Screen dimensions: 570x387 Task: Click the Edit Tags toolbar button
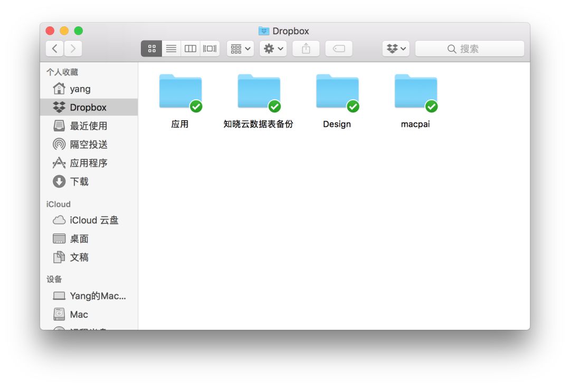point(339,49)
